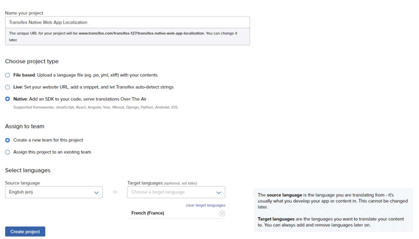This screenshot has height=239, width=419.
Task: Click the Supported frameworks note text
Action: point(96,107)
